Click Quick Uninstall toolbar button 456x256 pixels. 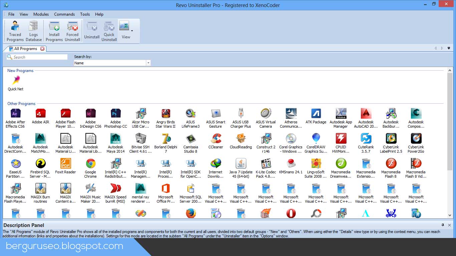pyautogui.click(x=109, y=31)
